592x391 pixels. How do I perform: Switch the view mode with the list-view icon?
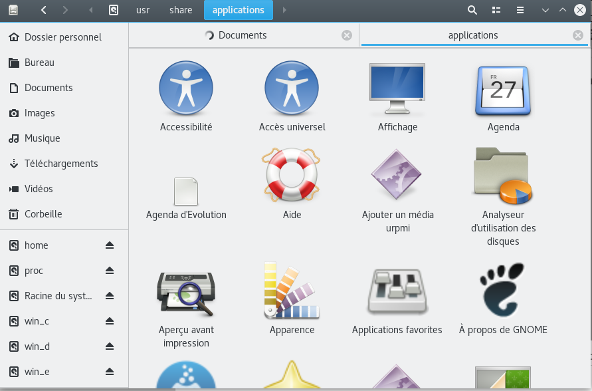(496, 10)
